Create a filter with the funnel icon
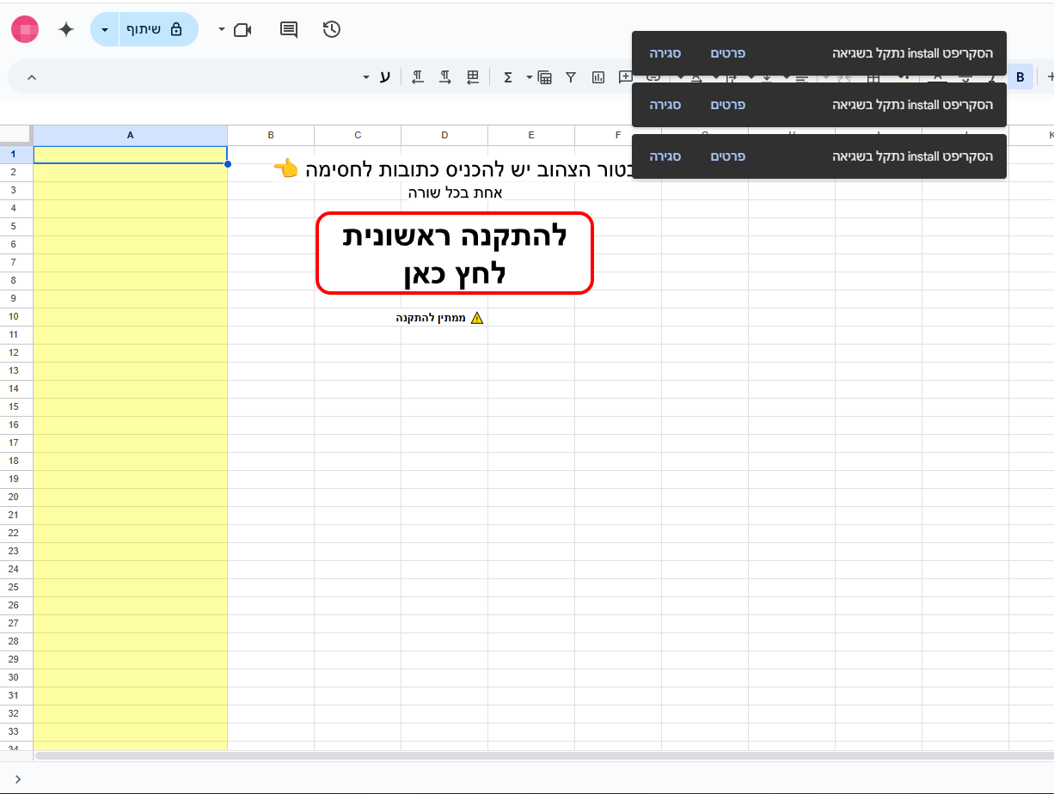The image size is (1054, 794). click(571, 77)
